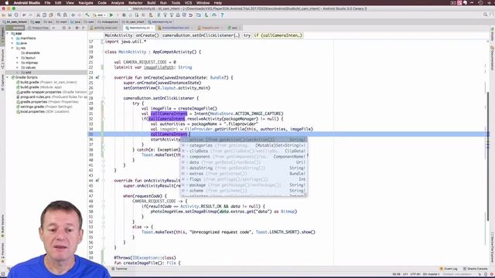Screen dimensions: 495x278
Task: Click the Make Project hammer icon
Action: click(x=87, y=15)
